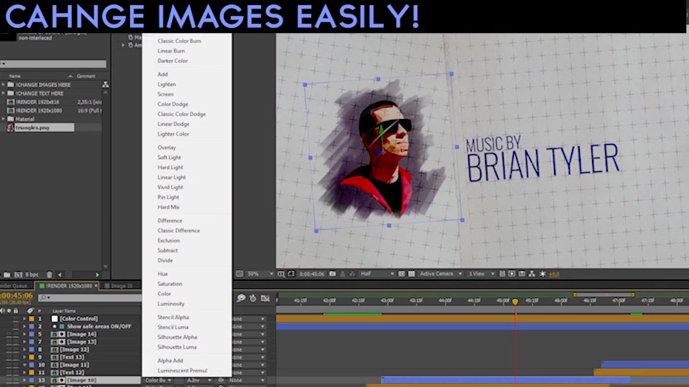
Task: Select the RENDER 1920x1080 timeline tab
Action: (69, 286)
